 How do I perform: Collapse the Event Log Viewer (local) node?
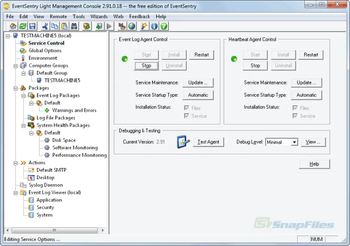pos(15,193)
